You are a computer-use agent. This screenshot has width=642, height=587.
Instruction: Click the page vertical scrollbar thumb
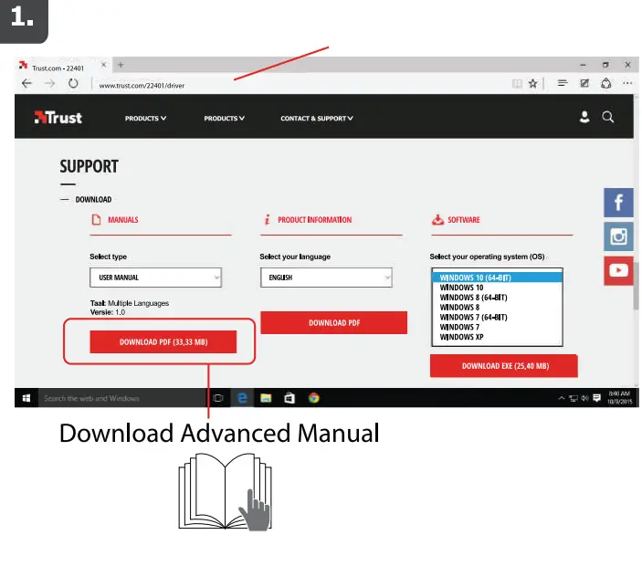click(636, 286)
